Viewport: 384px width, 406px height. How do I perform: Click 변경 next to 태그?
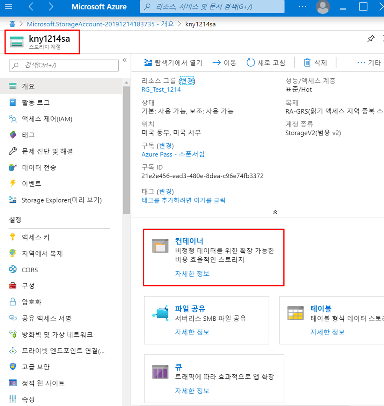165,192
